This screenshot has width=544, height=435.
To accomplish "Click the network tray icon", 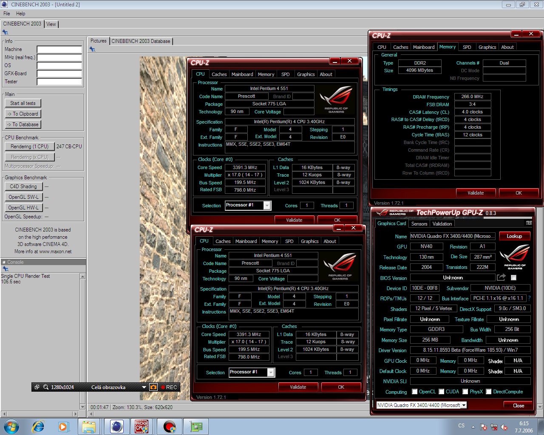I will (494, 427).
